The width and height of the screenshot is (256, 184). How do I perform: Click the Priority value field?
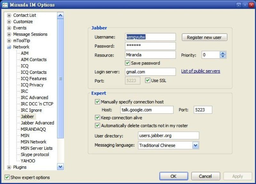point(211,55)
